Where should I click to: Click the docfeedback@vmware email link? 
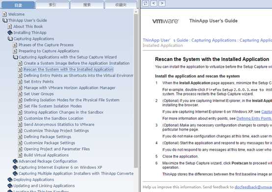point(253,187)
